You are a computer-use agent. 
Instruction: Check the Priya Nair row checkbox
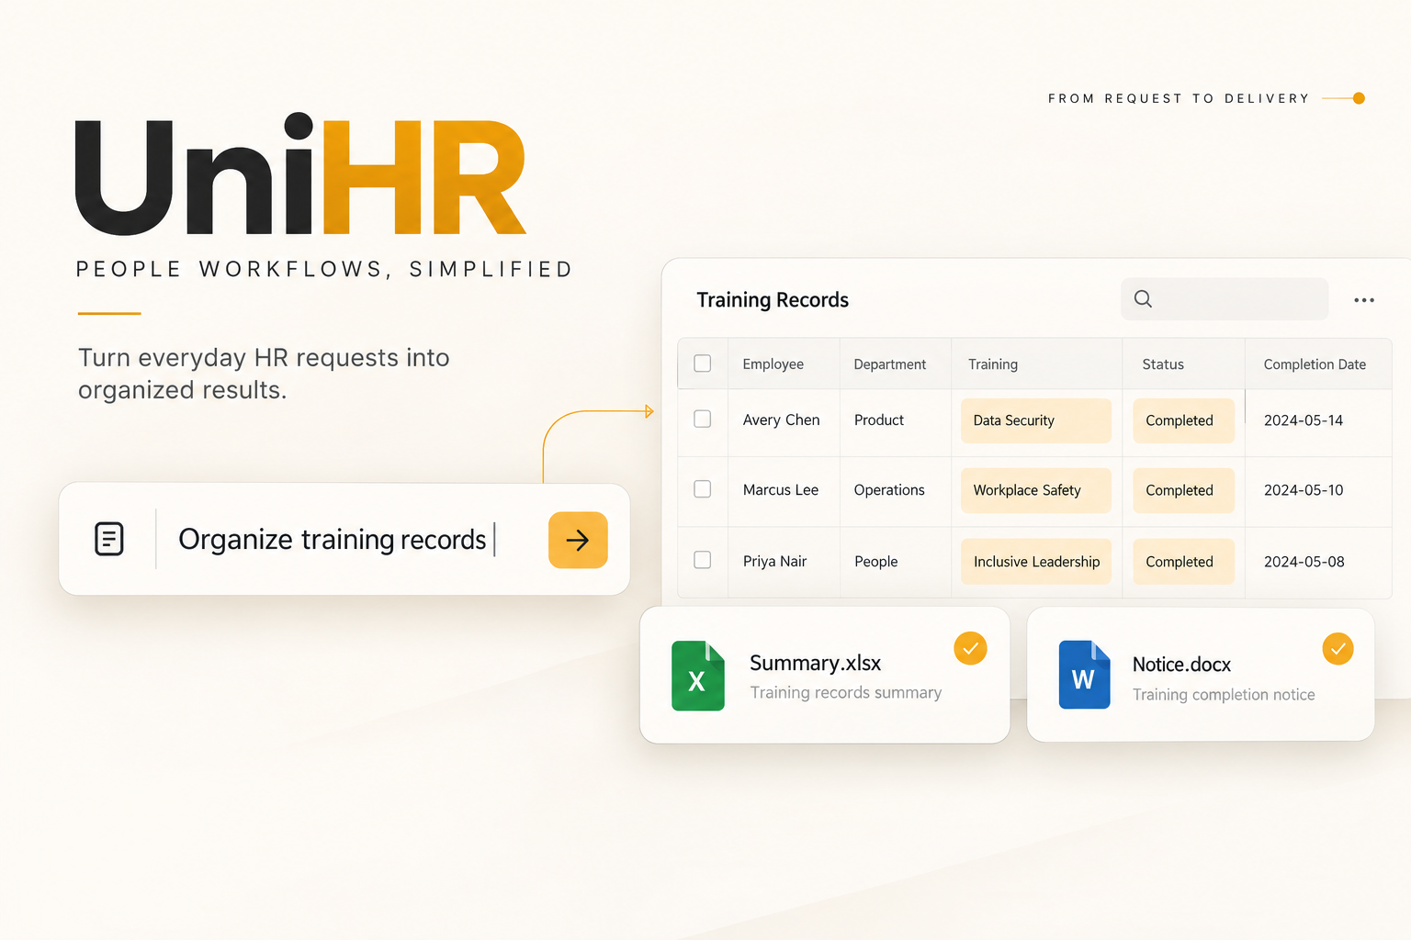point(703,559)
